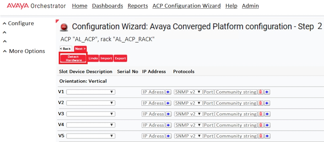Click the Export button
The image size is (324, 142).
coord(120,58)
